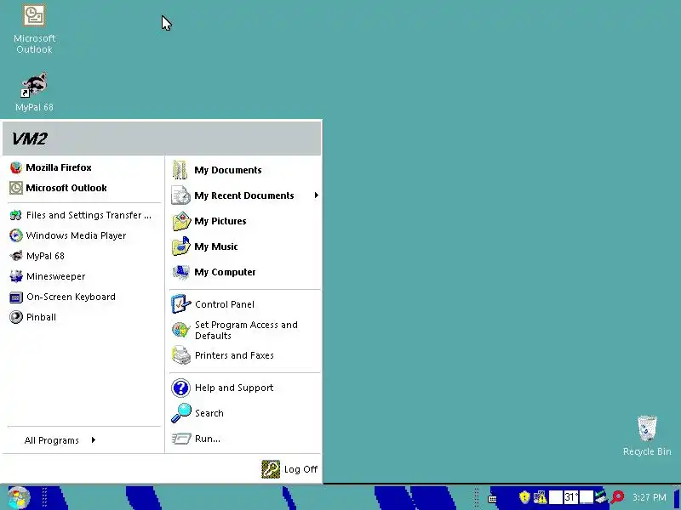Open Control Panel
The image size is (681, 510).
244,304
